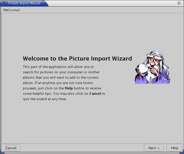Click the stars on wizard's purple robe
This screenshot has width=184, height=154.
coord(165,80)
